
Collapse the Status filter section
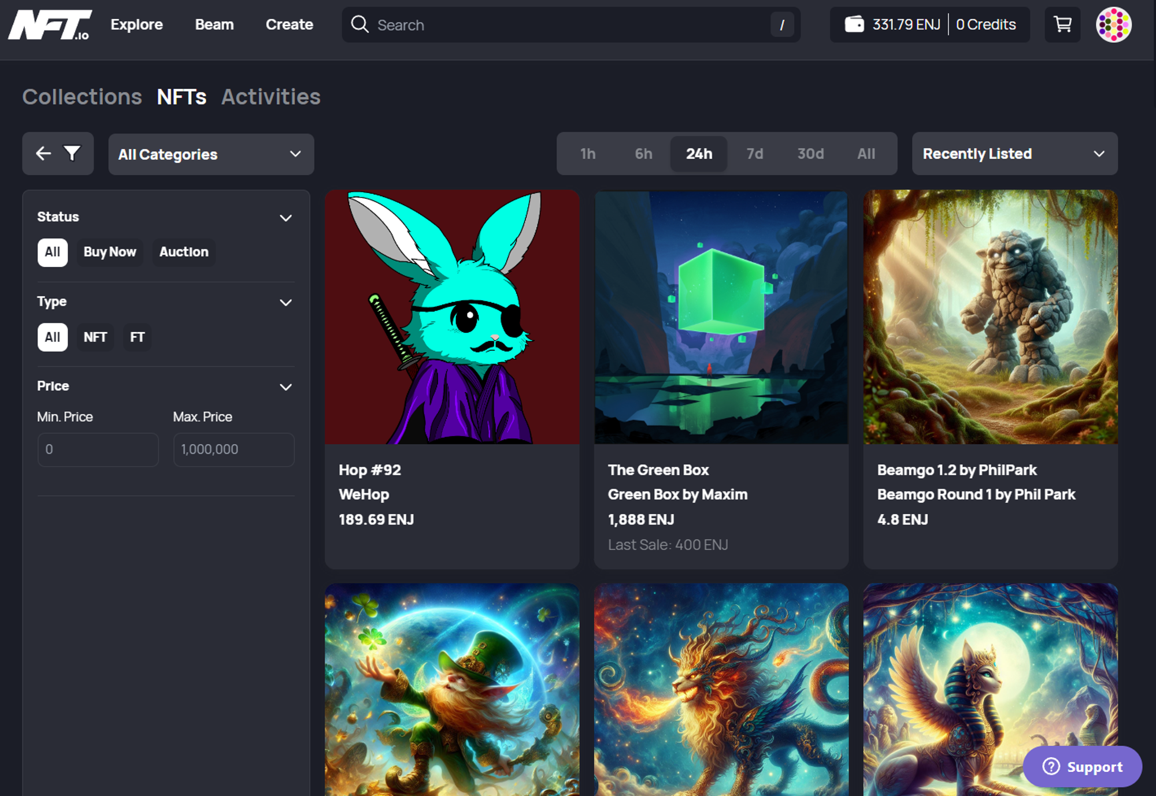click(x=286, y=218)
